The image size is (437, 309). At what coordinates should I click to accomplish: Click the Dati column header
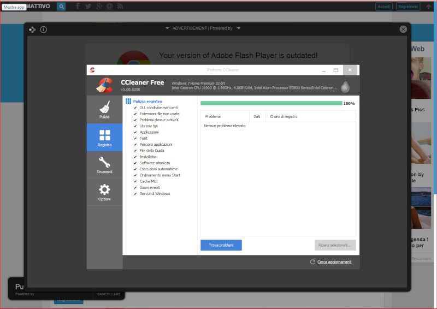click(x=257, y=116)
